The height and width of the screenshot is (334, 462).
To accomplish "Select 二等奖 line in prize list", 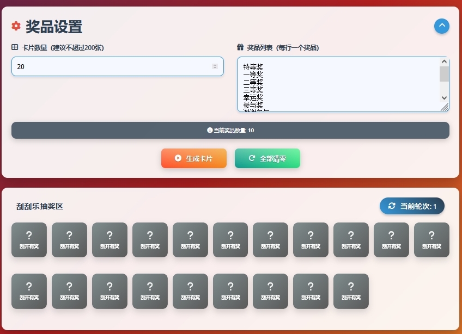I will [x=253, y=82].
